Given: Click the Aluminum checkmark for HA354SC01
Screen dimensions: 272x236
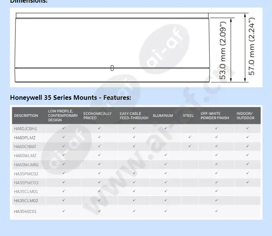Looking at the screenshot, I should click(x=165, y=211).
